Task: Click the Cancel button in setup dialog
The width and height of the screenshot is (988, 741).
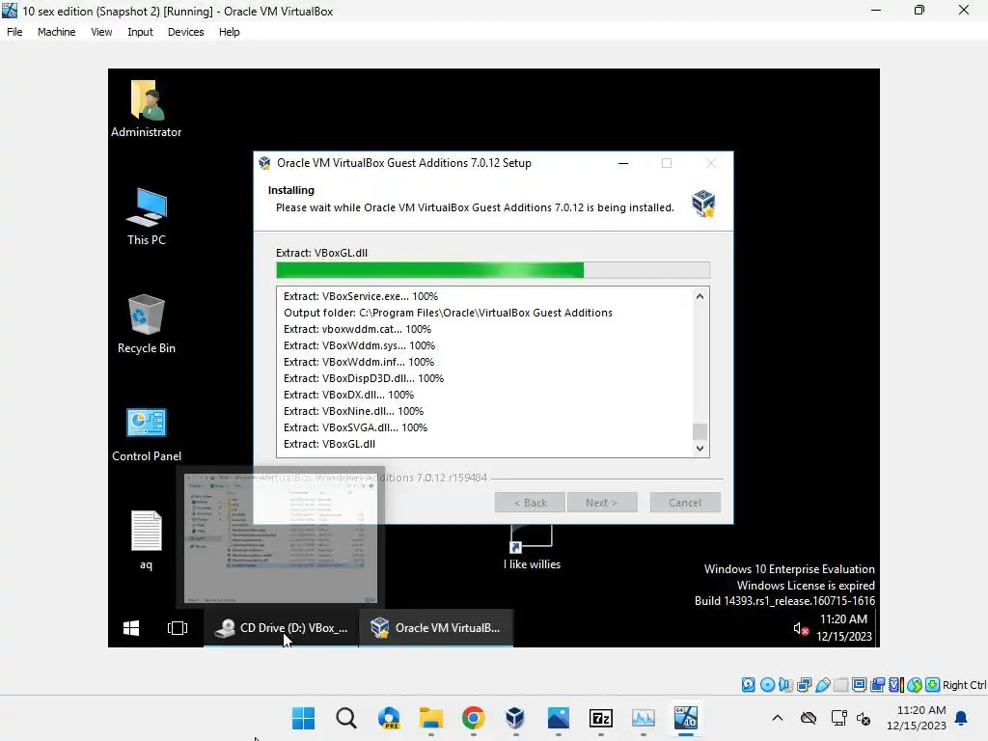Action: click(685, 502)
